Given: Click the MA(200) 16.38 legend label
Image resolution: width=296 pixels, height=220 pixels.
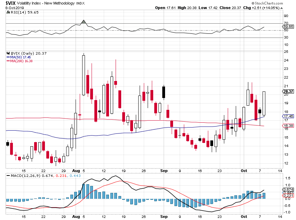Looking at the screenshot, I should point(21,61).
